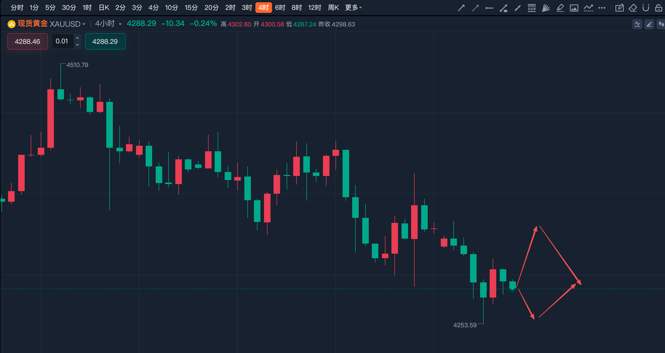This screenshot has width=665, height=353.
Task: Expand the 更多 timeframe dropdown
Action: coord(353,8)
